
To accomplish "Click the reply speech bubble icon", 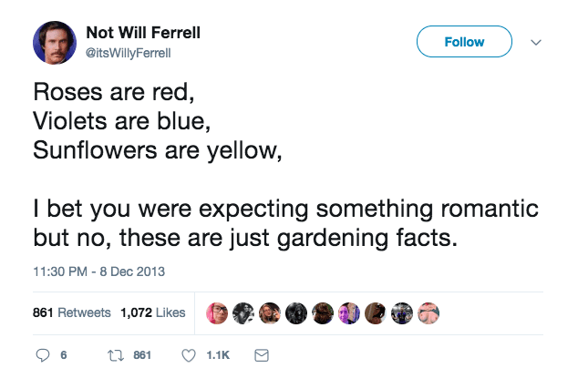I will click(43, 355).
